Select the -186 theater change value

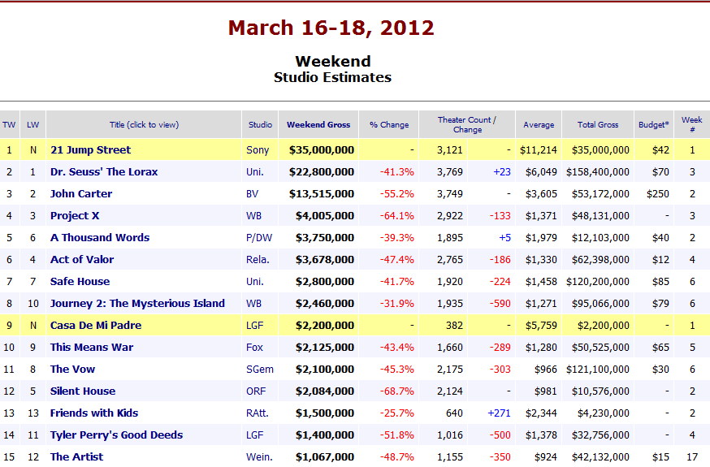coord(500,260)
